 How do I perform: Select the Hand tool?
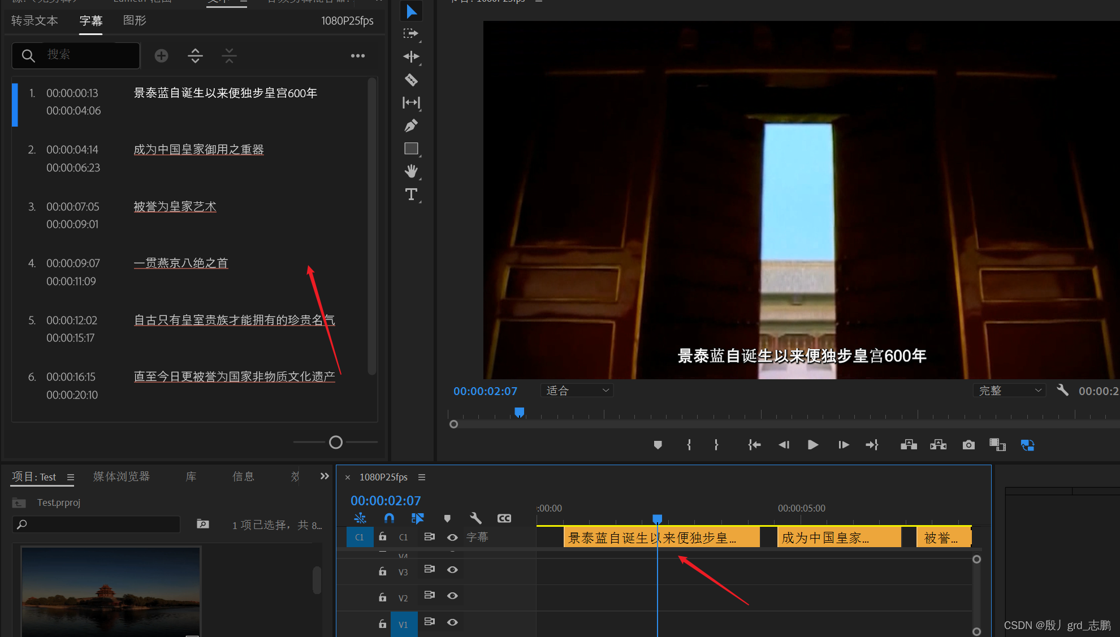pyautogui.click(x=411, y=171)
